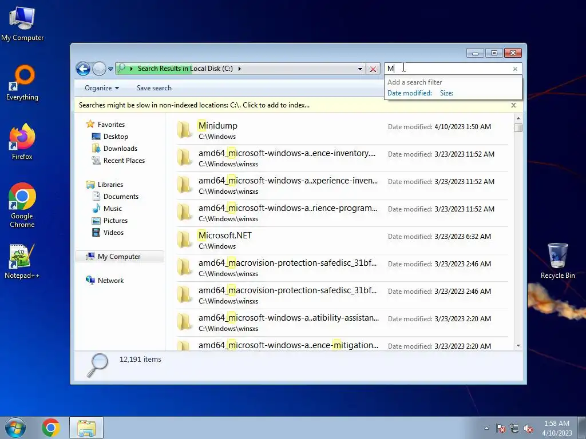Open the Recycle Bin icon
This screenshot has height=439, width=586.
pyautogui.click(x=557, y=261)
